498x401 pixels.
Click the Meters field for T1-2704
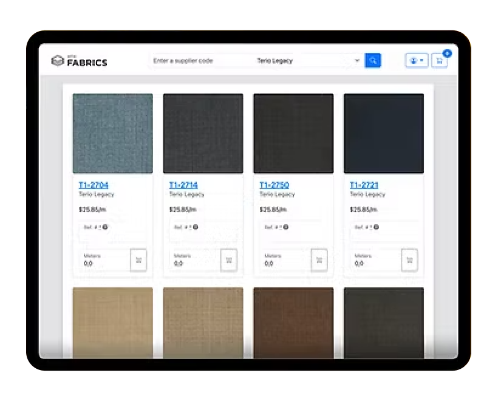point(105,260)
